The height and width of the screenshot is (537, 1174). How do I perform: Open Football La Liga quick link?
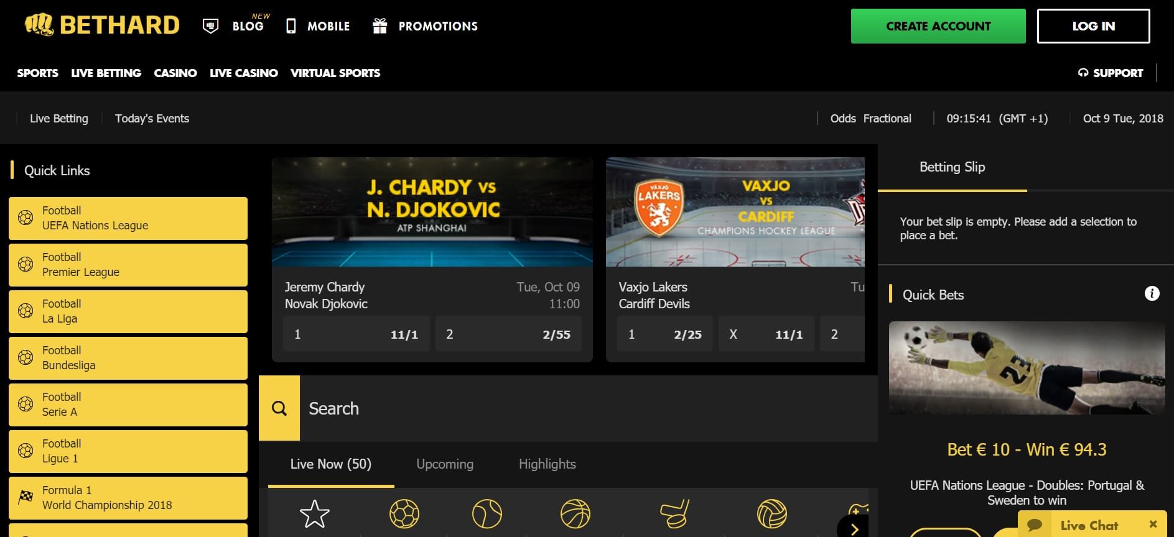128,311
